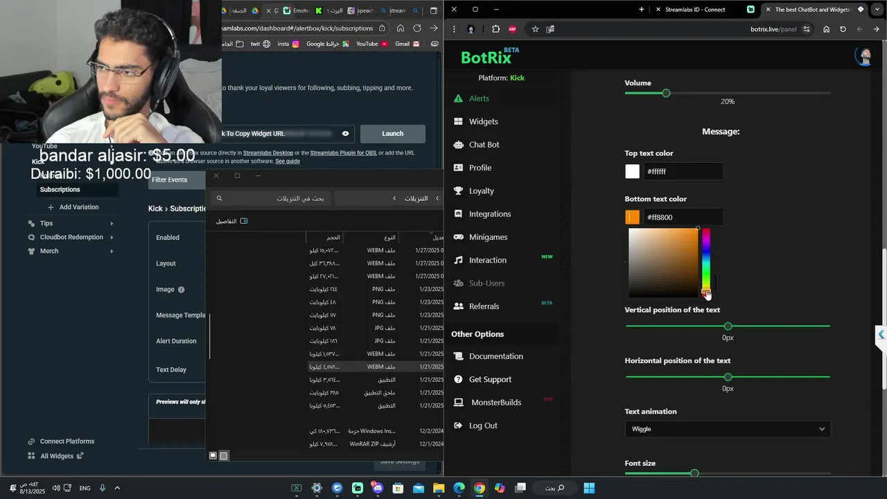The image size is (887, 499).
Task: Open Streamlabs Plugin for OBS link
Action: click(x=343, y=152)
